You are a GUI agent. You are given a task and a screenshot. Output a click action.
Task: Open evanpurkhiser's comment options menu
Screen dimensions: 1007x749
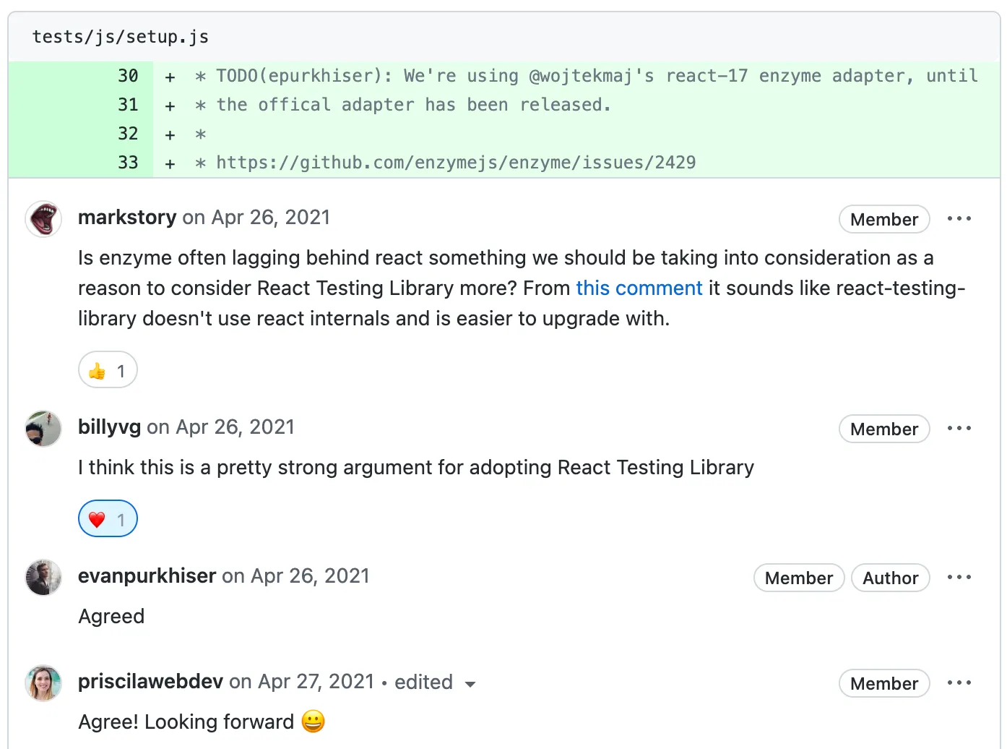(x=959, y=576)
